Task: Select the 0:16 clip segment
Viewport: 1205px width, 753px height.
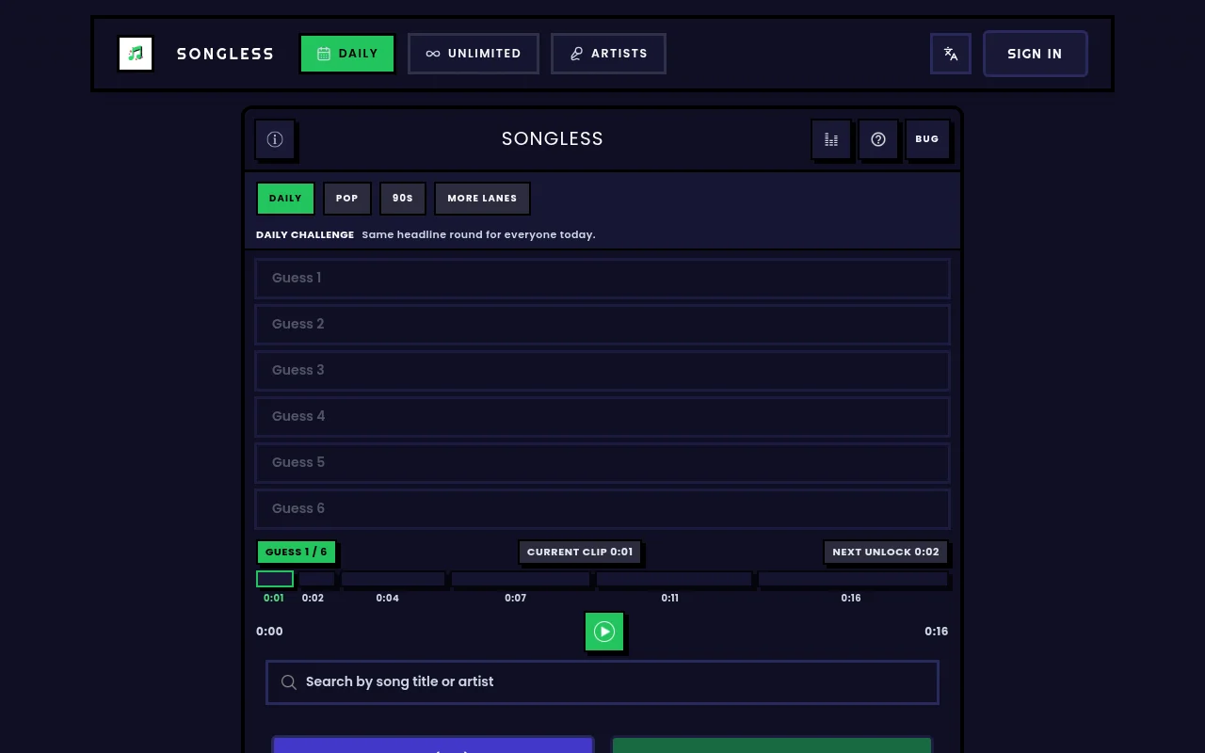Action: coord(854,579)
